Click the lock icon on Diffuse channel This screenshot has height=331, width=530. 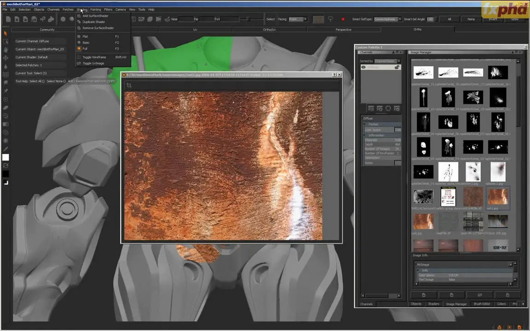click(x=397, y=68)
